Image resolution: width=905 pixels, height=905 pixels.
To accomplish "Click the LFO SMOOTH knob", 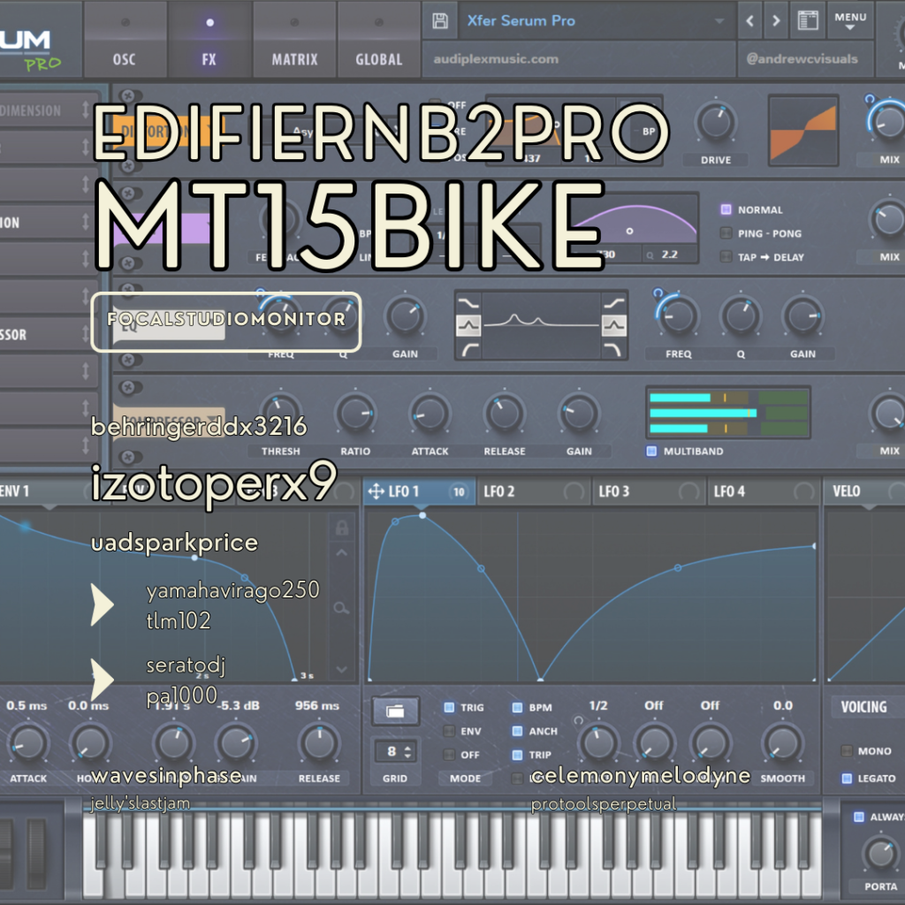I will pos(783,741).
